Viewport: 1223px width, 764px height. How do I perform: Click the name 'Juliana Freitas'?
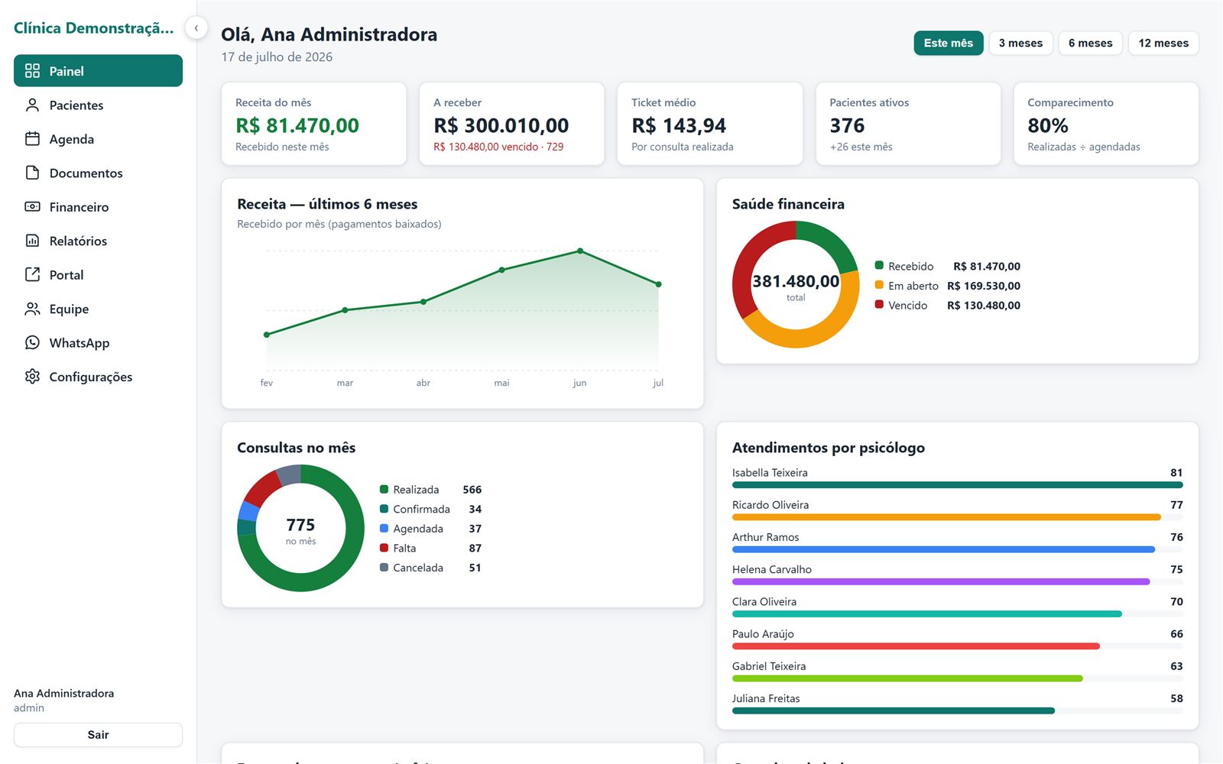click(766, 698)
